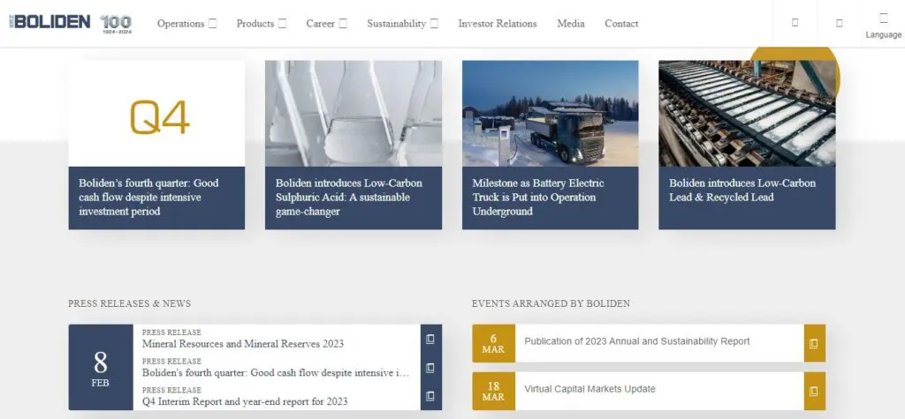Open the Q4 card image
Viewport: 905px width, 419px height.
coord(156,114)
